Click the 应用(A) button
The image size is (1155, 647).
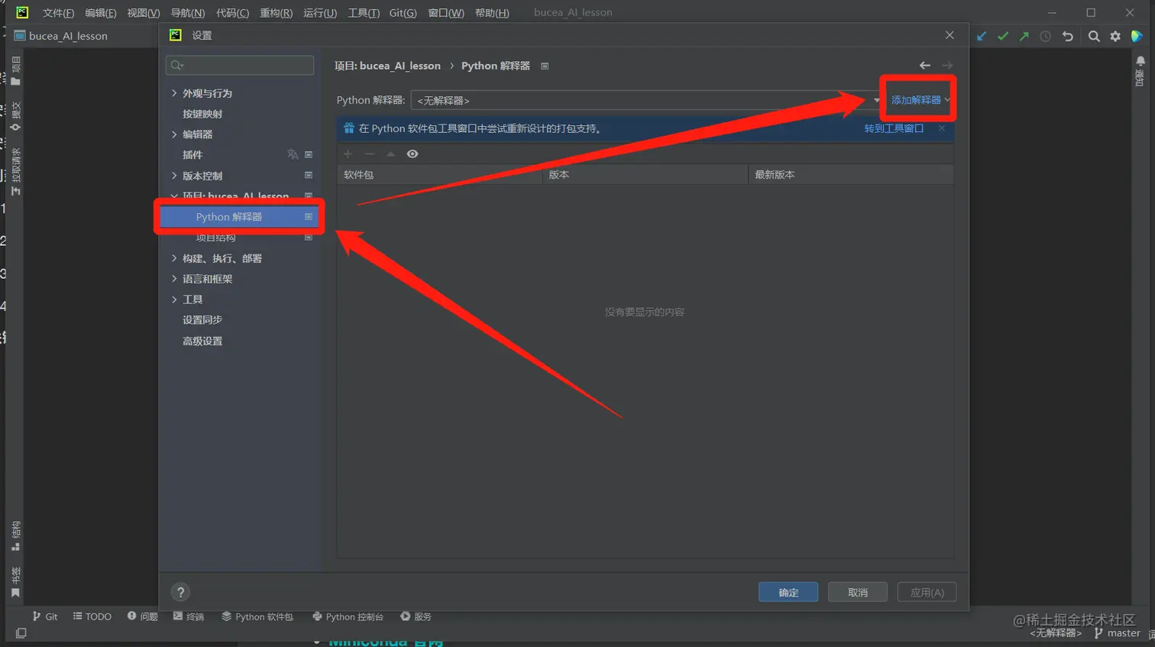click(927, 592)
